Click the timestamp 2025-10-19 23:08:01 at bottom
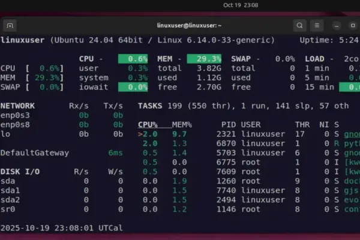 pos(47,228)
